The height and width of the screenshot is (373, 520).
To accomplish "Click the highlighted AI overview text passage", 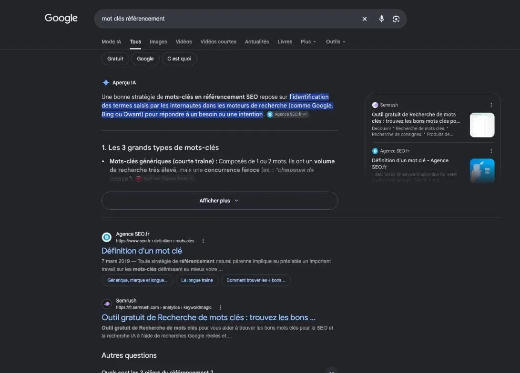I will (x=217, y=106).
